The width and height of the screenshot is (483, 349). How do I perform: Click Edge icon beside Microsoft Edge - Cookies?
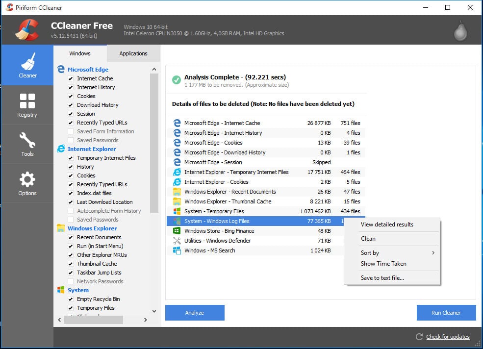tap(177, 143)
